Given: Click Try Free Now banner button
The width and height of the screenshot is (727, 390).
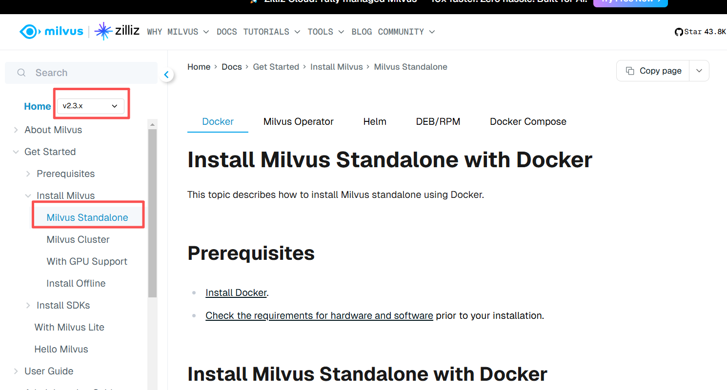Looking at the screenshot, I should pyautogui.click(x=630, y=2).
